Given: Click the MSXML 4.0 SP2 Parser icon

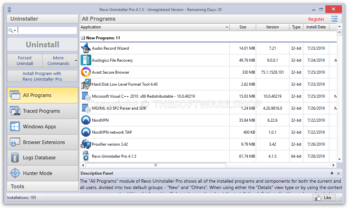Looking at the screenshot, I should 86,108.
